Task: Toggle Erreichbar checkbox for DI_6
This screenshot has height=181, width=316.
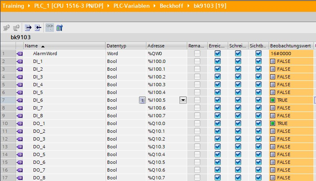Action: pyautogui.click(x=217, y=100)
